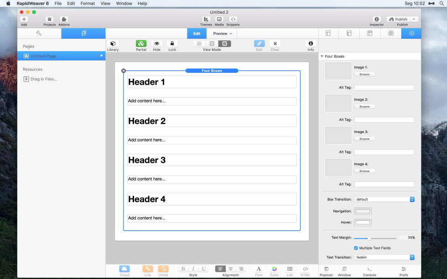The image size is (447, 279).
Task: Click the Unlink icon
Action: click(163, 269)
